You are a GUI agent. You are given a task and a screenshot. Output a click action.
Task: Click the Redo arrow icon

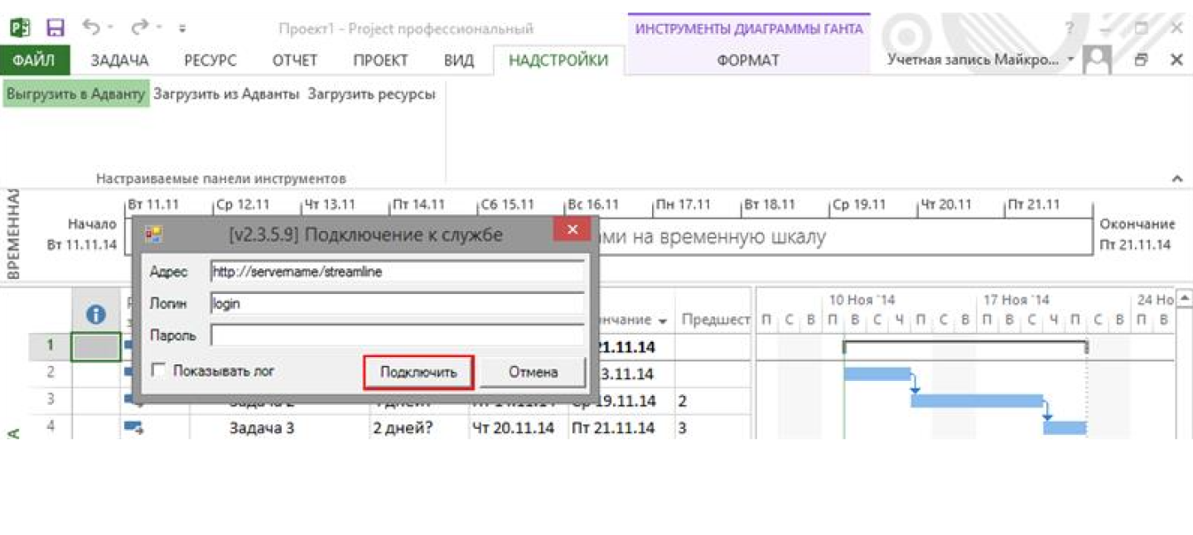click(140, 28)
